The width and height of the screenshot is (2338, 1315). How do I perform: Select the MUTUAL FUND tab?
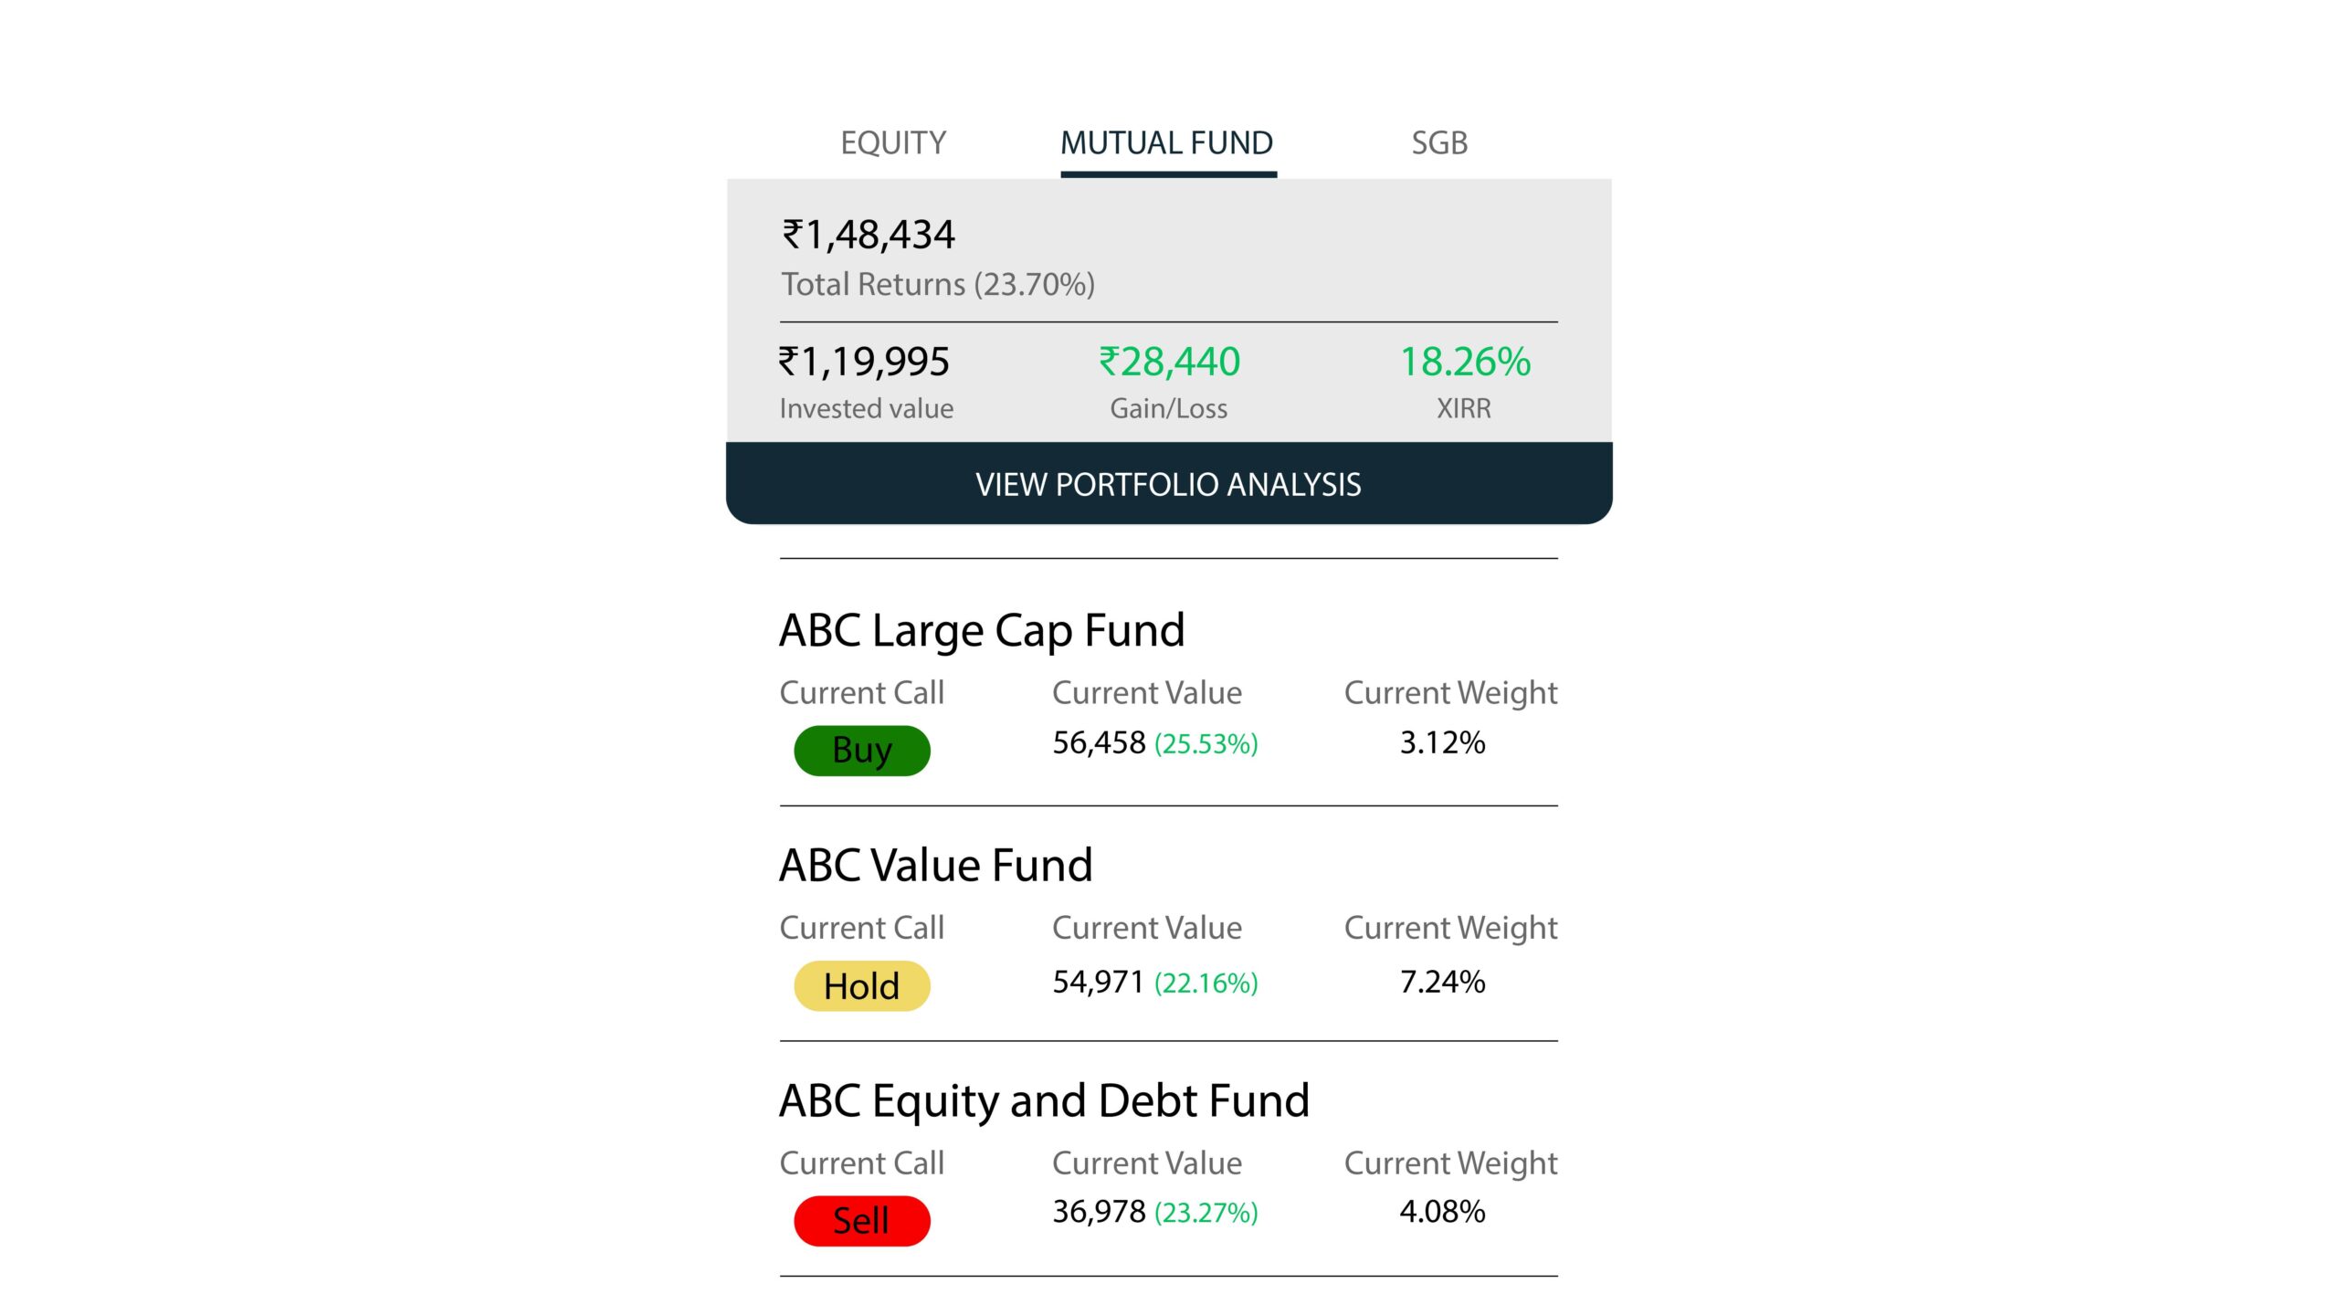click(x=1167, y=142)
